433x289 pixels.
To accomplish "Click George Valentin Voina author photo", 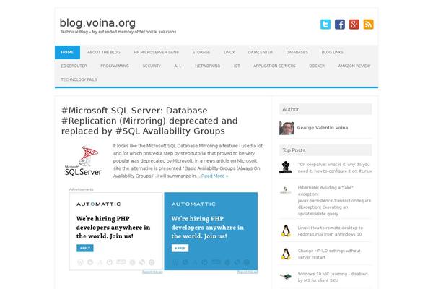I will pos(287,128).
